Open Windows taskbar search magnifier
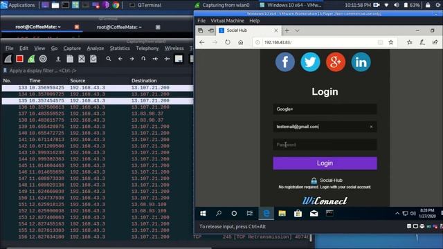Image resolution: width=443 pixels, height=249 pixels. pos(219,214)
